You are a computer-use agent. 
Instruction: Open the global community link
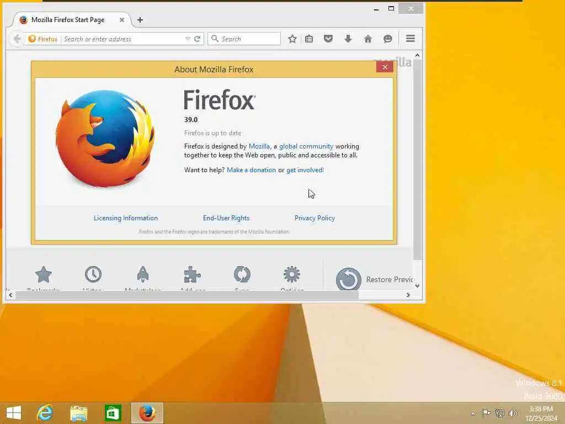pyautogui.click(x=306, y=146)
